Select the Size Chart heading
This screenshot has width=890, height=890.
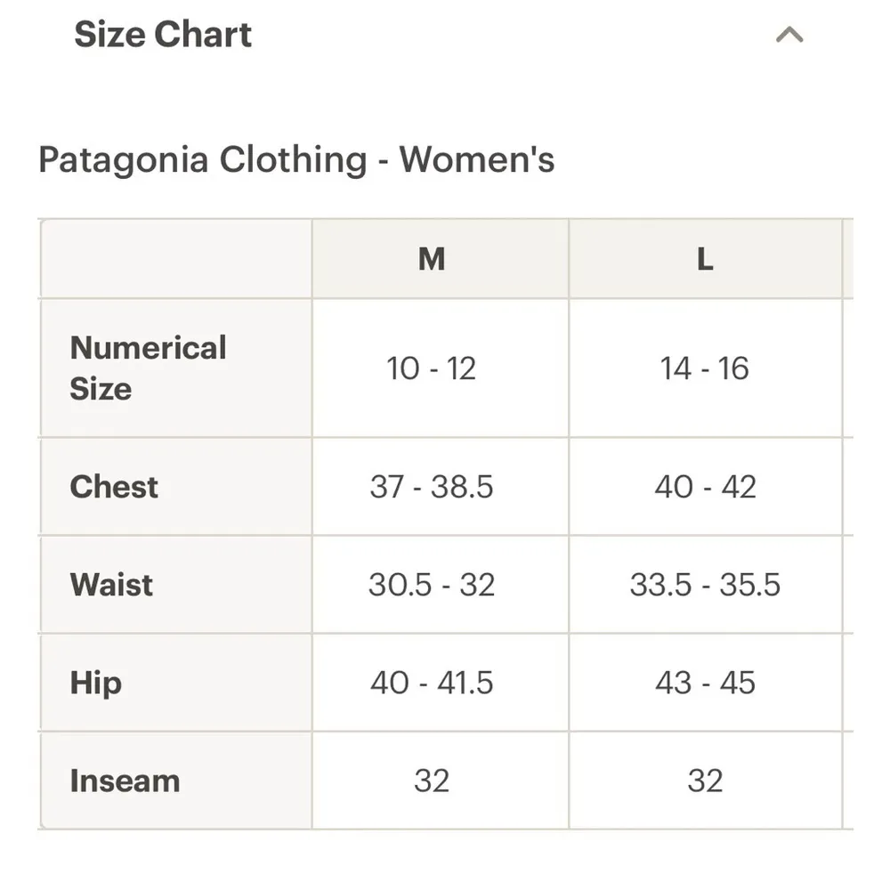pos(163,34)
